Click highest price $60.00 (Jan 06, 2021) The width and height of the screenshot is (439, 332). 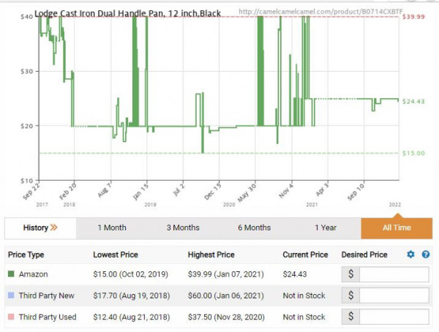pos(225,295)
